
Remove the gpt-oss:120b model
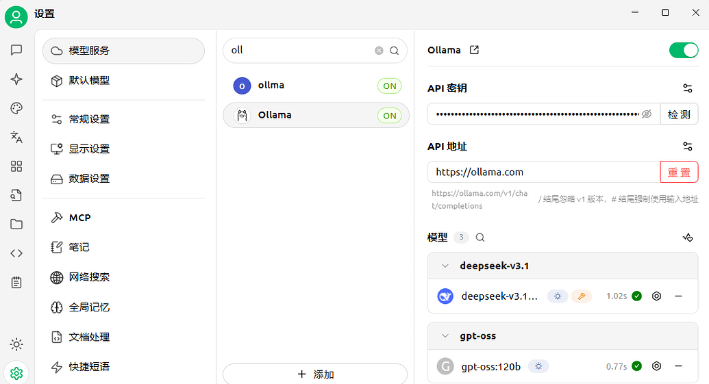678,366
